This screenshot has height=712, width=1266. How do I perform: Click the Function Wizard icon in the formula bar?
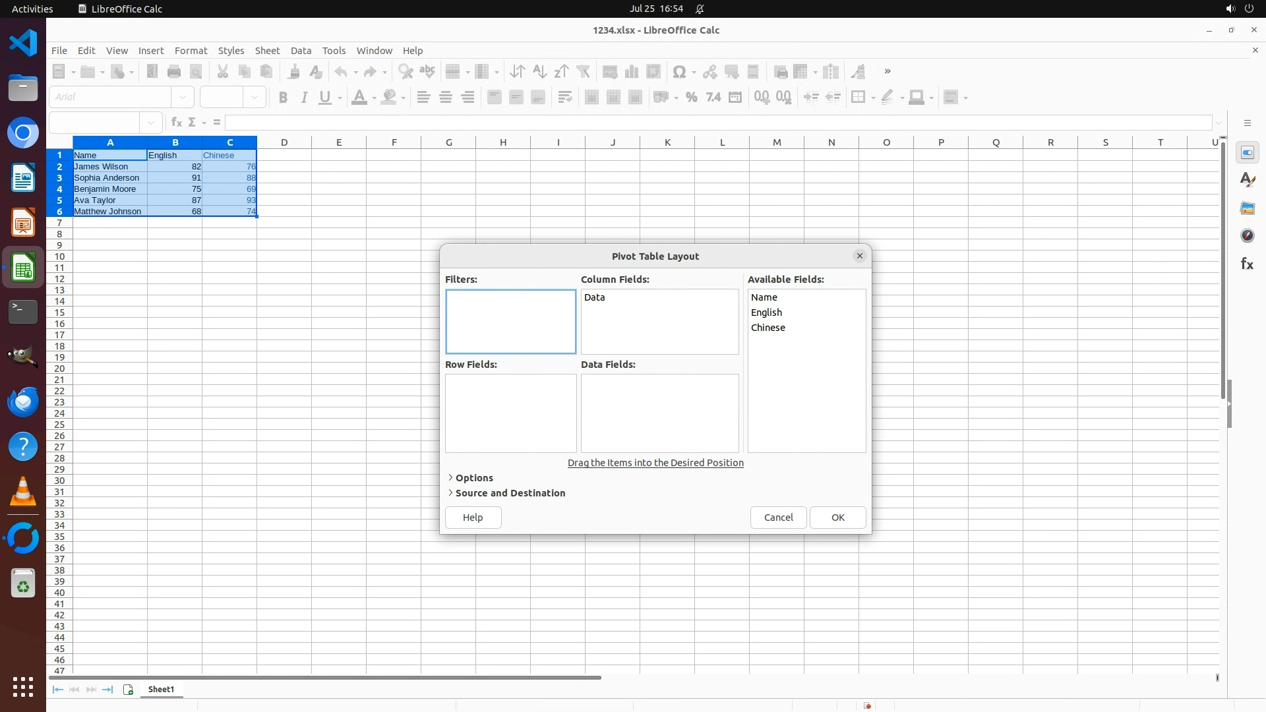click(x=176, y=123)
